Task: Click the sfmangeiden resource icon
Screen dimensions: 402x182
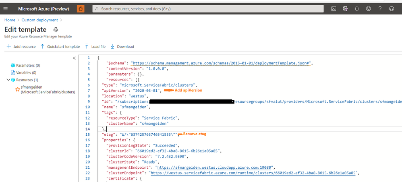Action: click(x=17, y=89)
